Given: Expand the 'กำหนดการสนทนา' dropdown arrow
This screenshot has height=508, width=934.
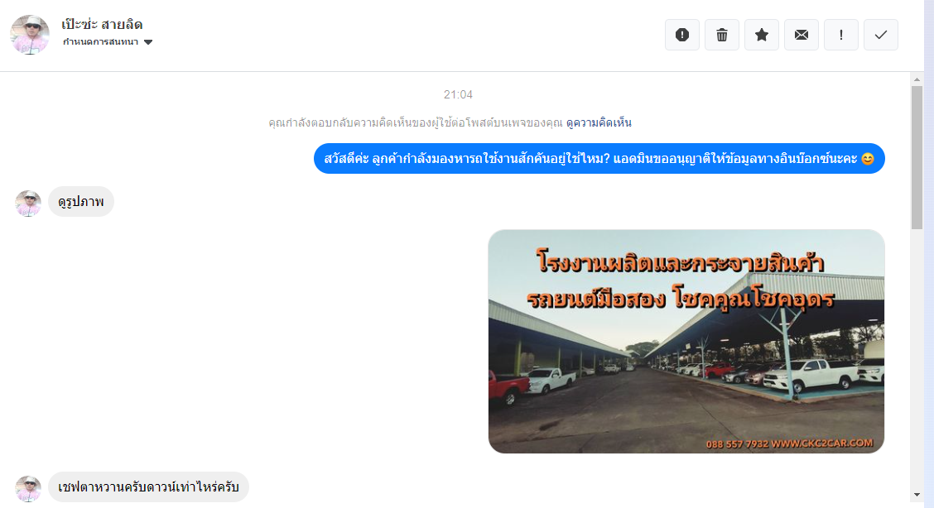Looking at the screenshot, I should [148, 42].
